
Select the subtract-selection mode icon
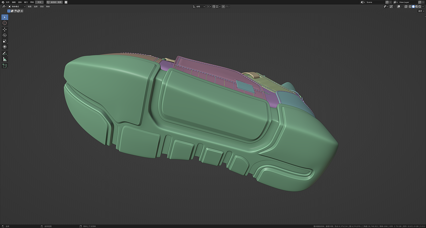(x=15, y=11)
